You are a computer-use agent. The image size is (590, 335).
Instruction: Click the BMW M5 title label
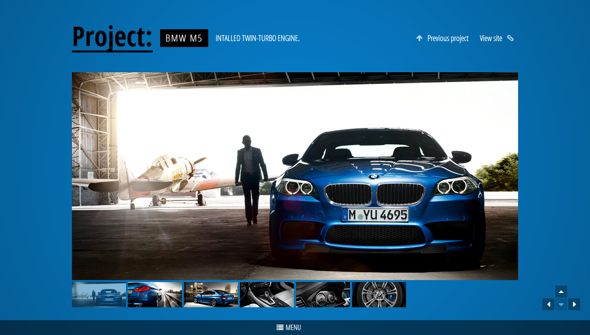click(184, 38)
